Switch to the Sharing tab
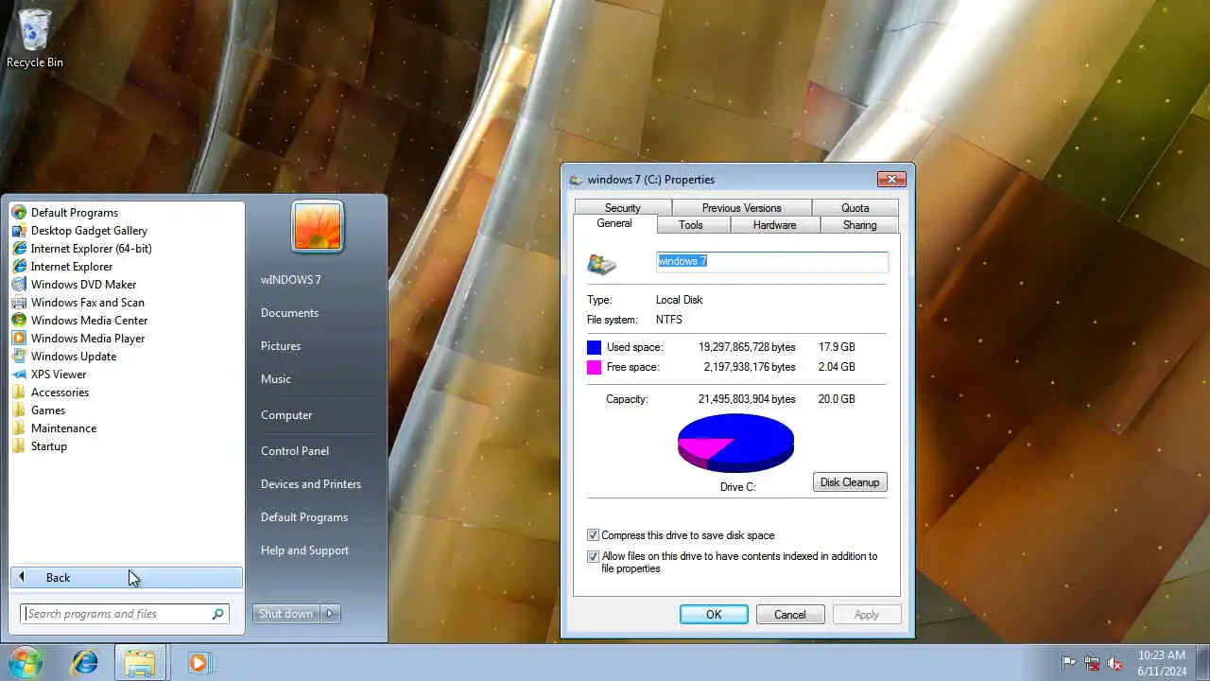This screenshot has width=1210, height=681. [x=859, y=225]
